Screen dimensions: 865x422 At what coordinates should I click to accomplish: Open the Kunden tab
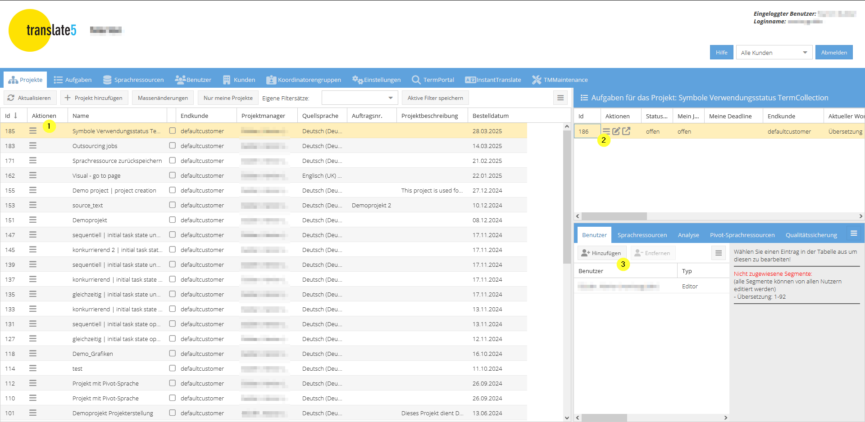[x=239, y=80]
